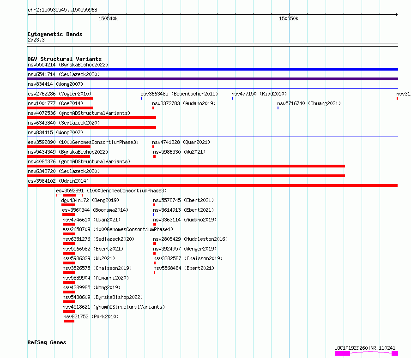Click the chr2:150535545..150555968 coordinate label

62,10
